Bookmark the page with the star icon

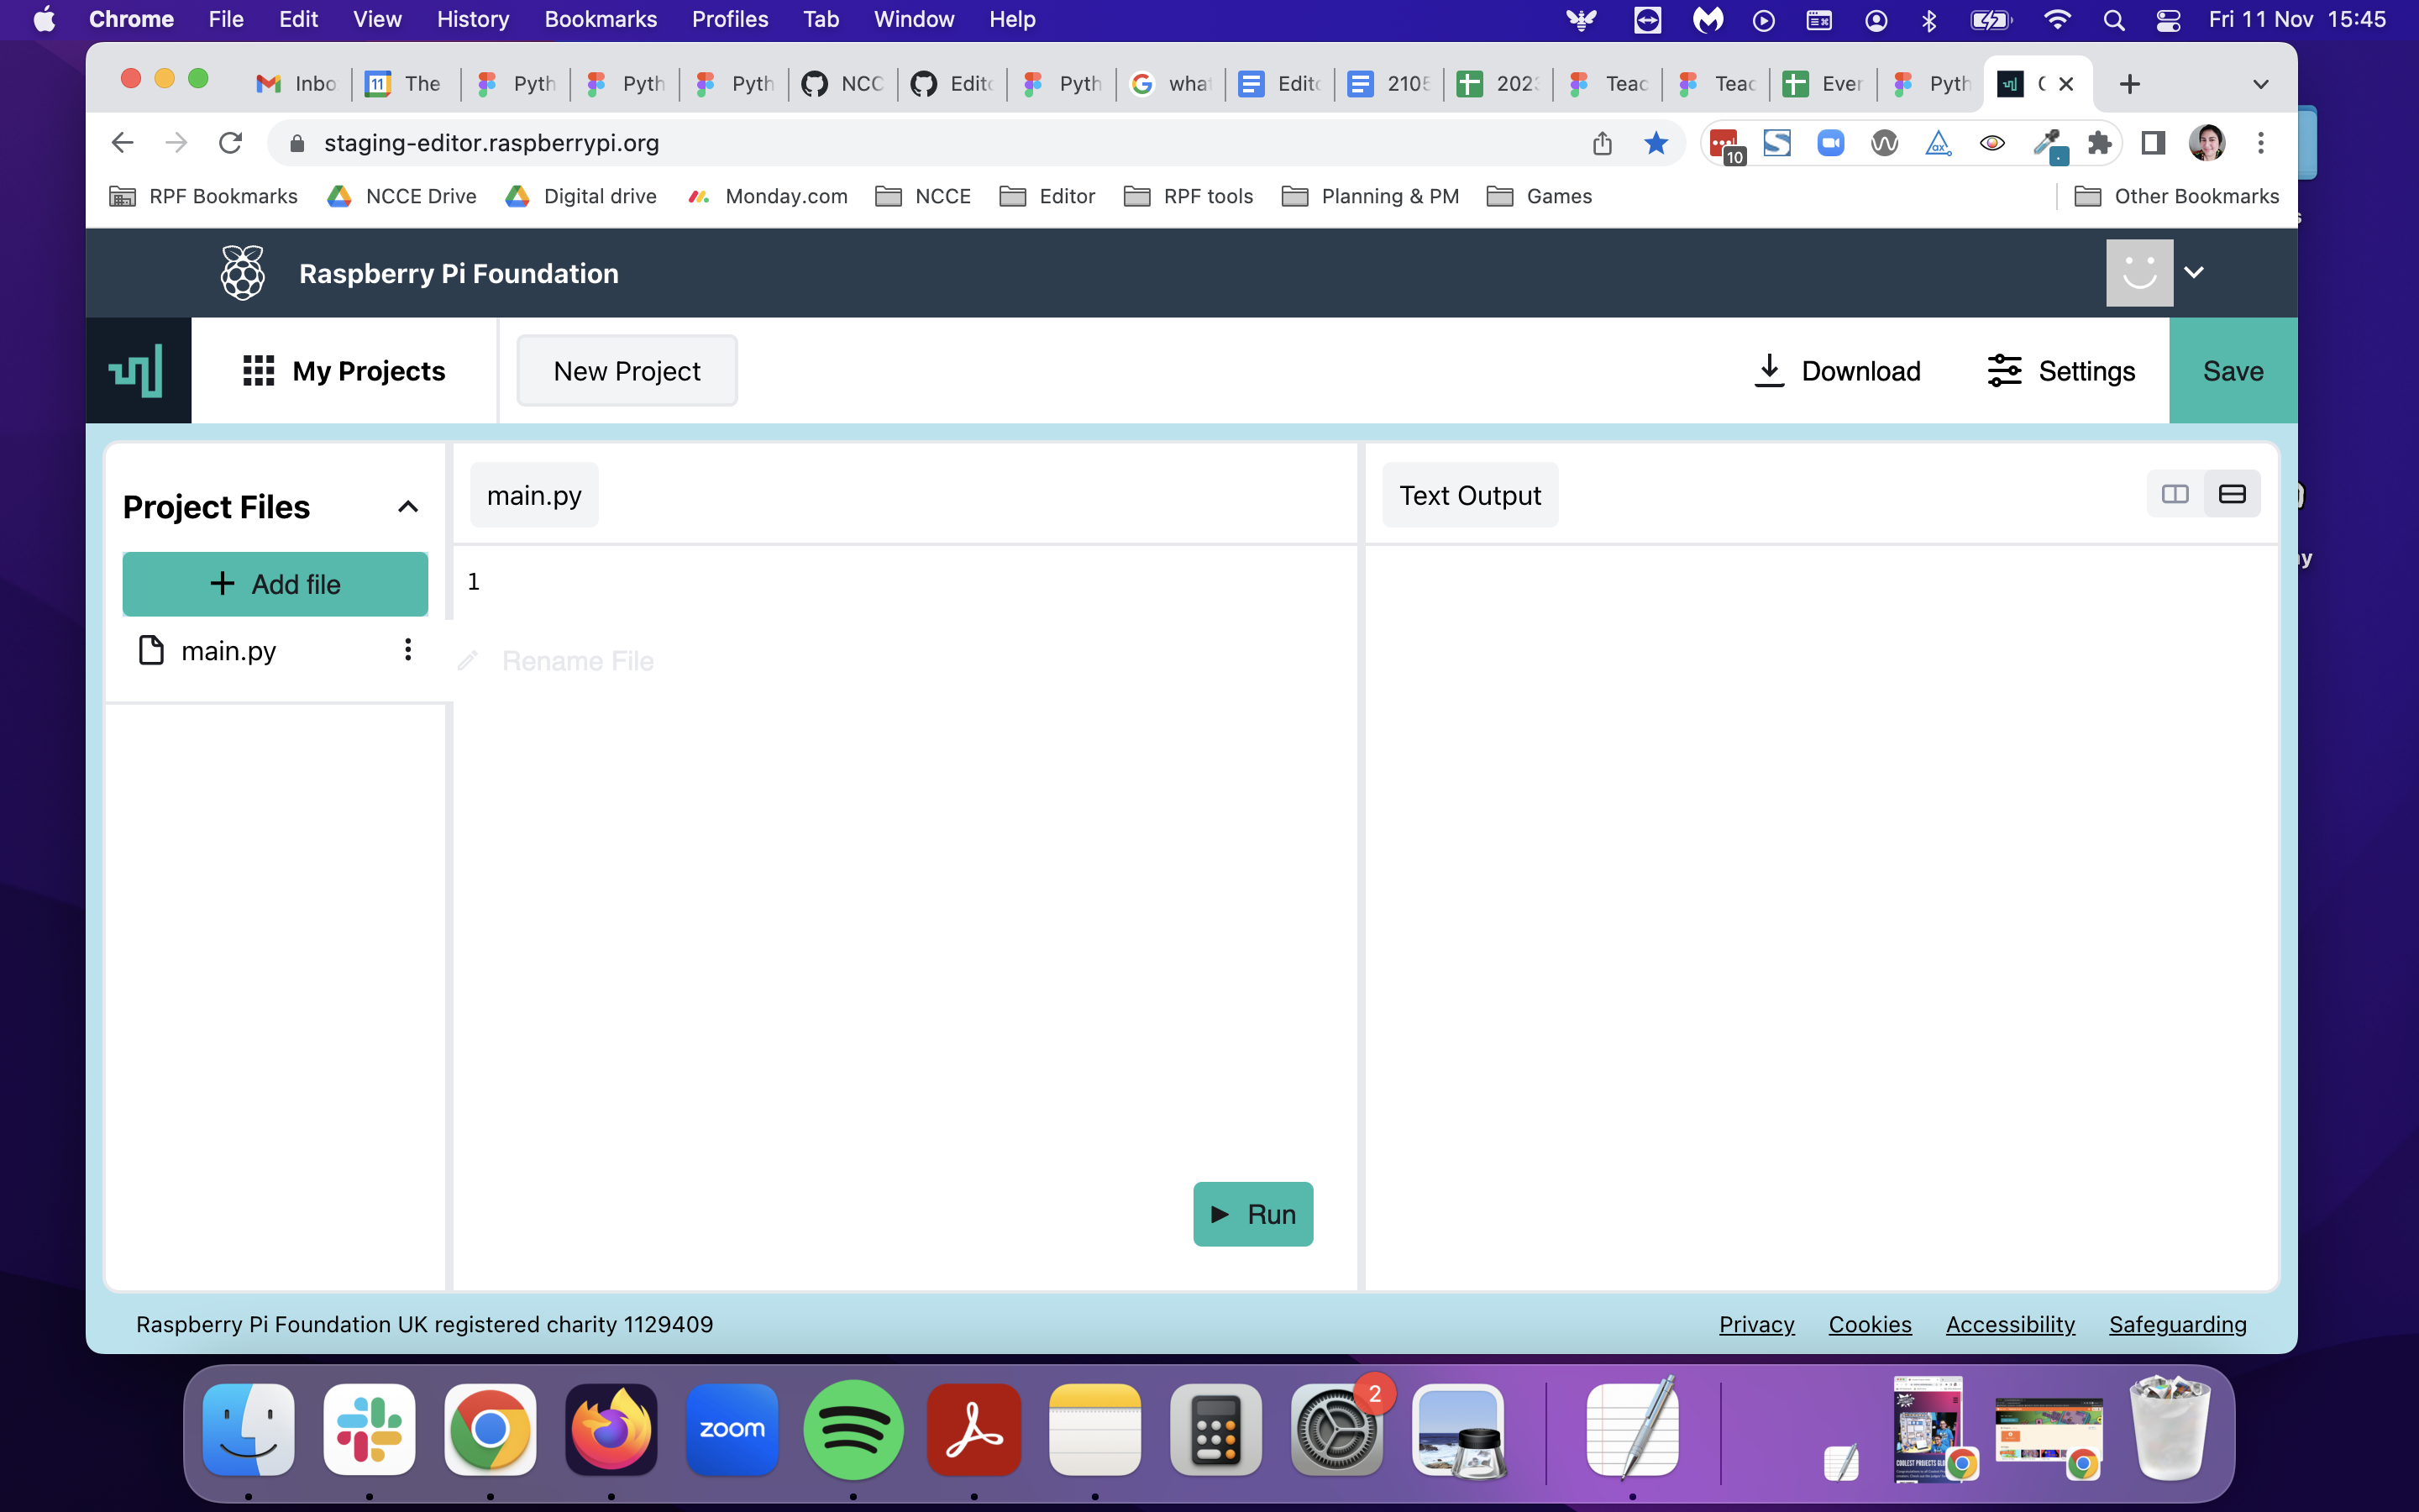point(1656,143)
